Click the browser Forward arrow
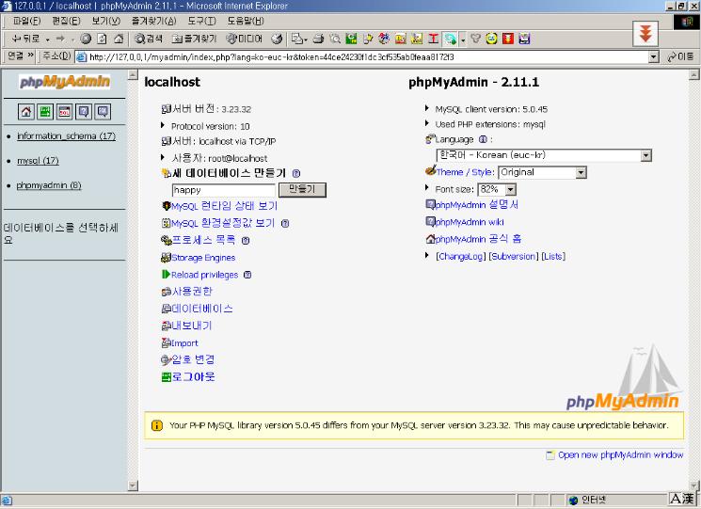The width and height of the screenshot is (701, 509). 60,39
